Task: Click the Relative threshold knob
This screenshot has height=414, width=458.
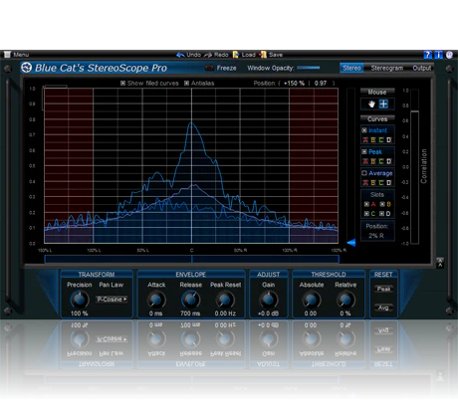Action: point(345,300)
